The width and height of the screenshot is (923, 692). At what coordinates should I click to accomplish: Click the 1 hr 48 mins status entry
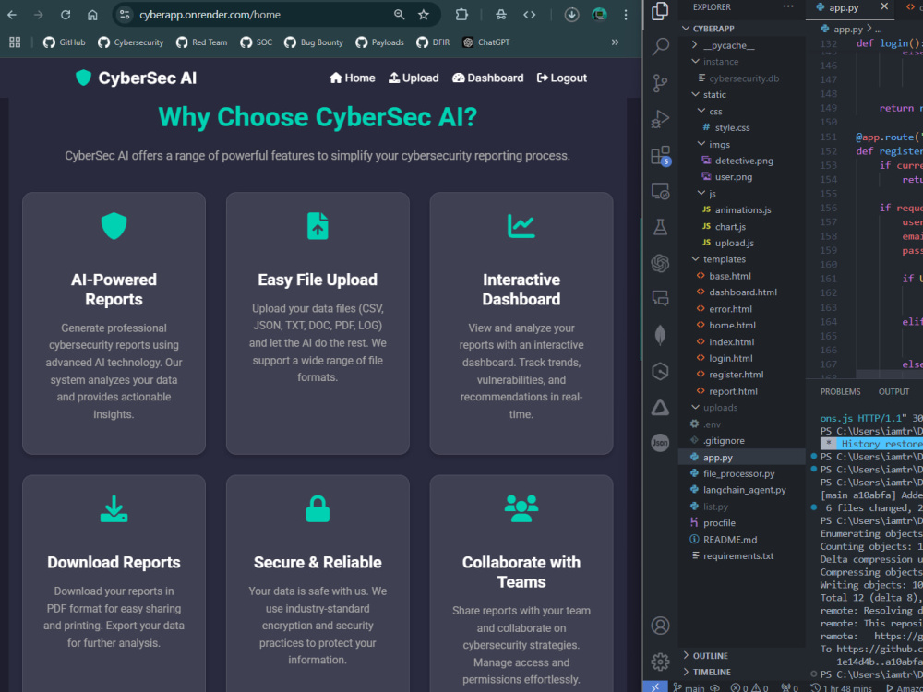pyautogui.click(x=841, y=687)
